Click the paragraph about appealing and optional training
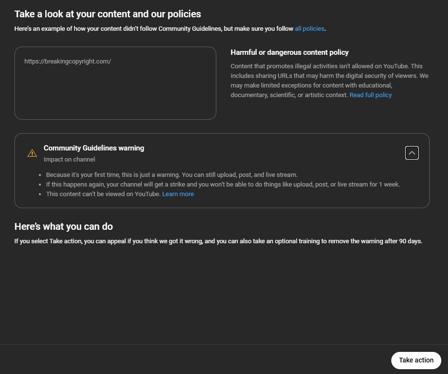 218,241
